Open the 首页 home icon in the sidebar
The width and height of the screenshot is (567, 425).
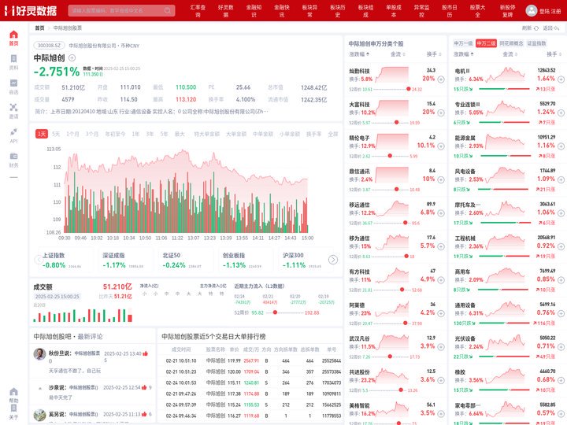[13, 35]
